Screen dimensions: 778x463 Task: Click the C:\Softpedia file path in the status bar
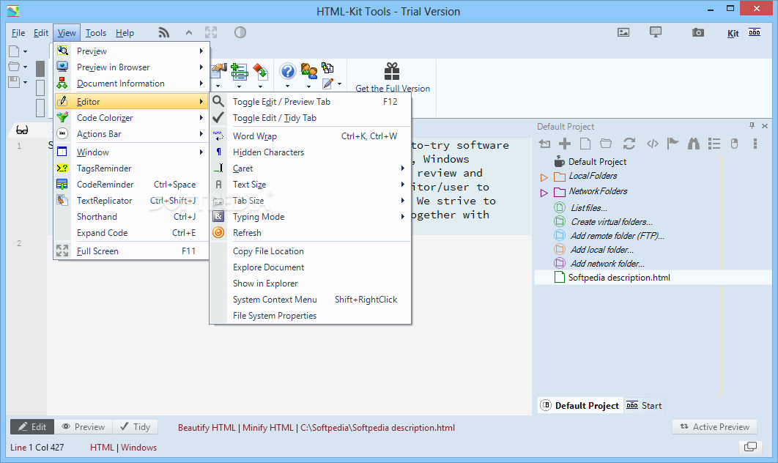point(377,428)
